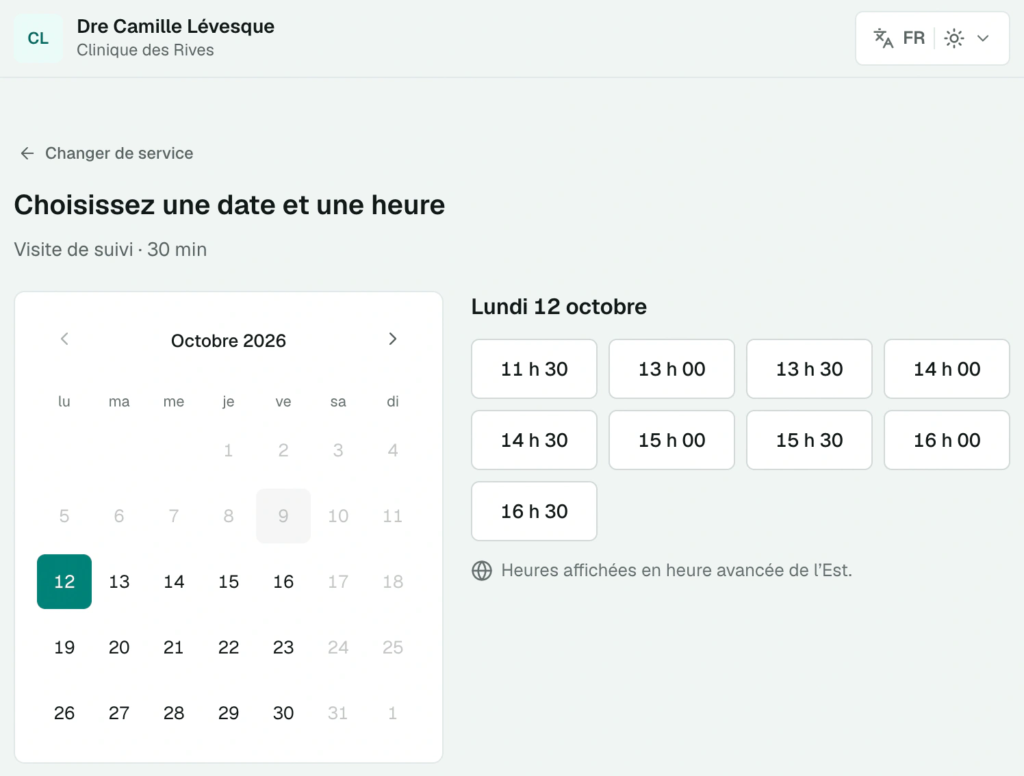Select the 14 h 30 time slot
The width and height of the screenshot is (1024, 776).
(534, 440)
